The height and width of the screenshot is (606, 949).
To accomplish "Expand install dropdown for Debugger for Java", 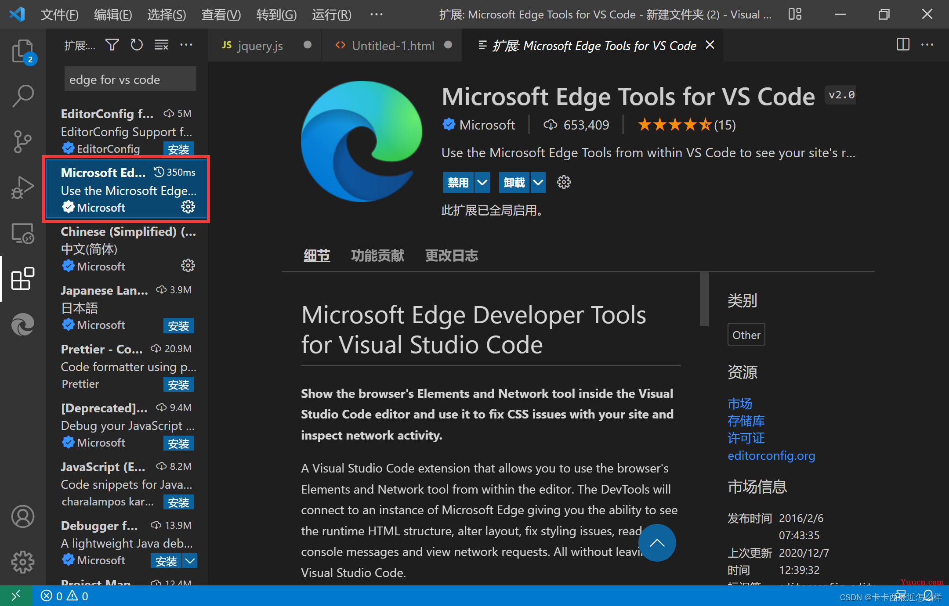I will point(190,561).
